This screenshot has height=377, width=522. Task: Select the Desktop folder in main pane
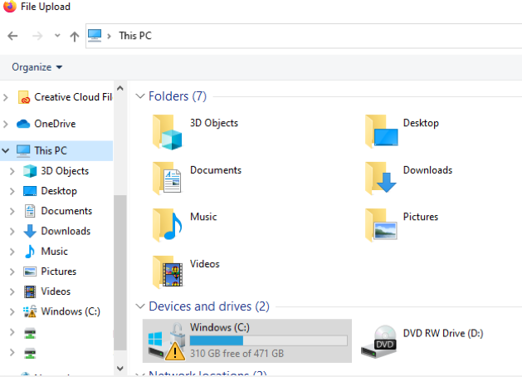(381, 130)
